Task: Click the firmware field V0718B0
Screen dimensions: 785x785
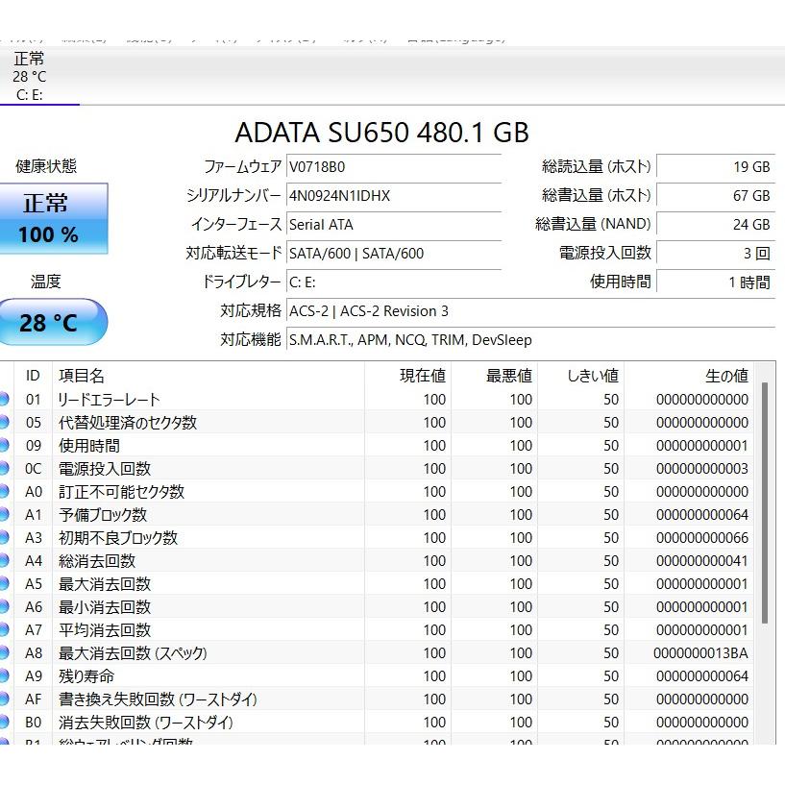Action: point(394,167)
